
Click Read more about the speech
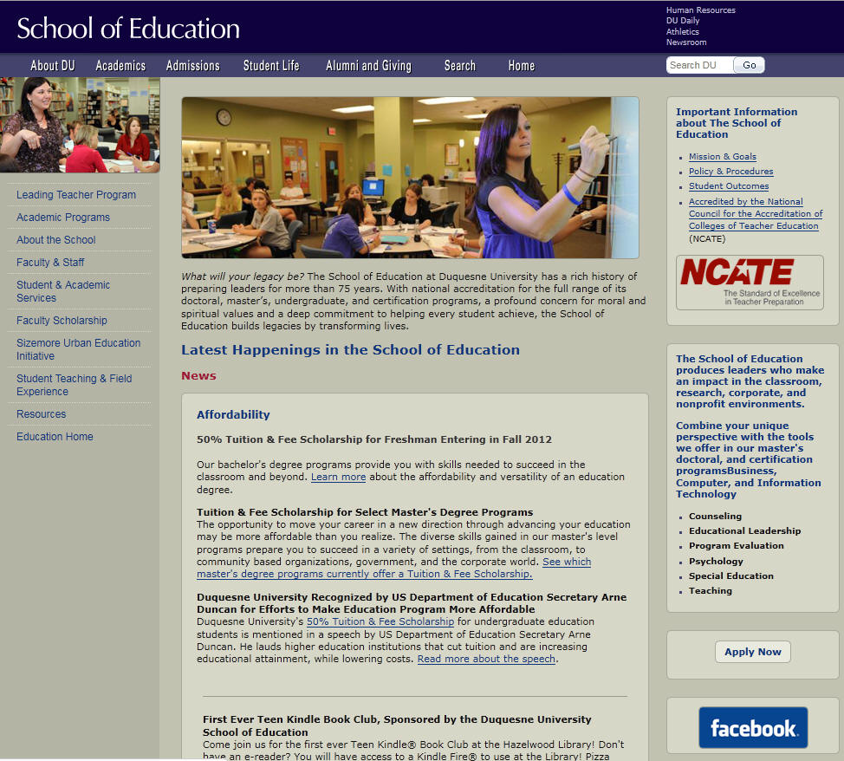[x=486, y=659]
